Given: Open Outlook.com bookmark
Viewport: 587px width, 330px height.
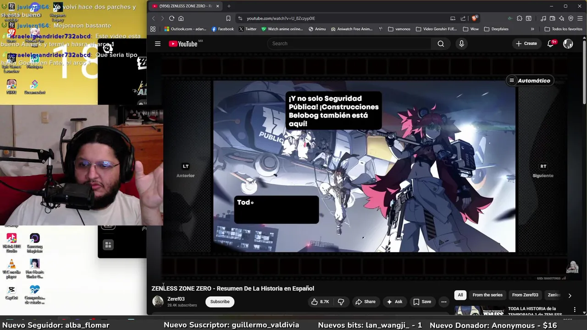Looking at the screenshot, I should click(185, 29).
